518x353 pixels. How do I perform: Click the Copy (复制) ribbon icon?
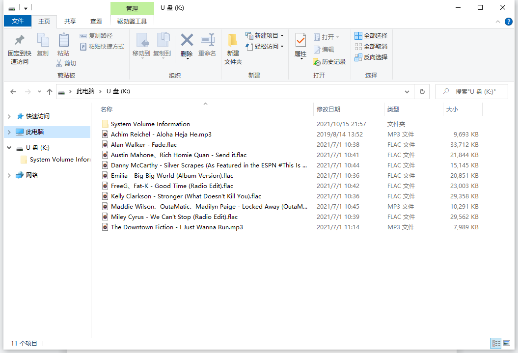click(x=43, y=40)
